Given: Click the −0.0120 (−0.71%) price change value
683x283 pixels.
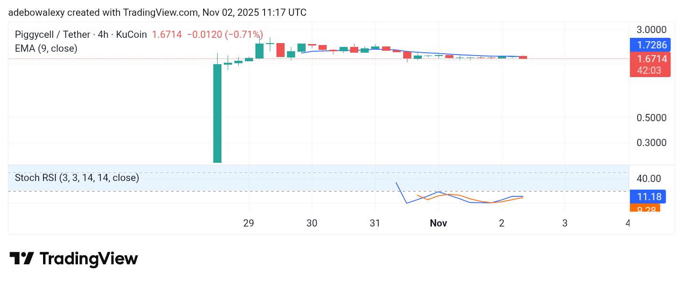Looking at the screenshot, I should [225, 34].
